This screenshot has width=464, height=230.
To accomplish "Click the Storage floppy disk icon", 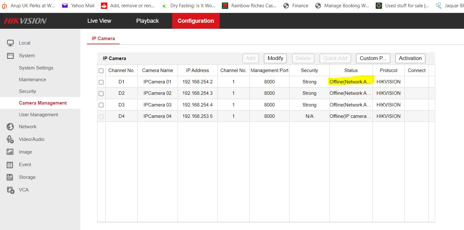I will click(x=10, y=177).
